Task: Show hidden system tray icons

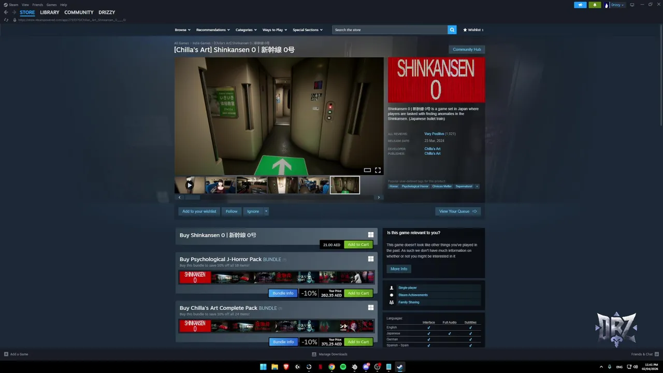Action: (601, 367)
